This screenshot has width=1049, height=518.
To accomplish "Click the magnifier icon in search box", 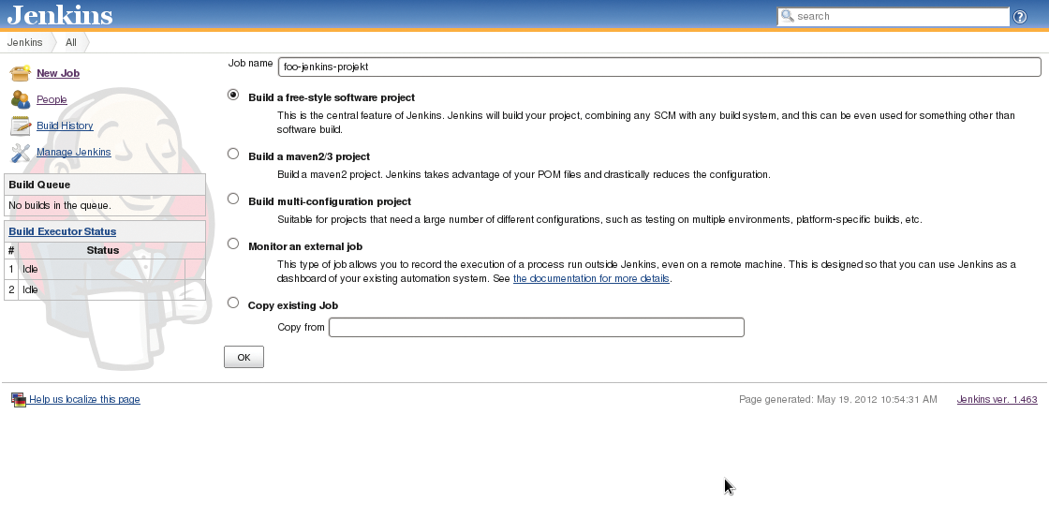I will [x=788, y=16].
